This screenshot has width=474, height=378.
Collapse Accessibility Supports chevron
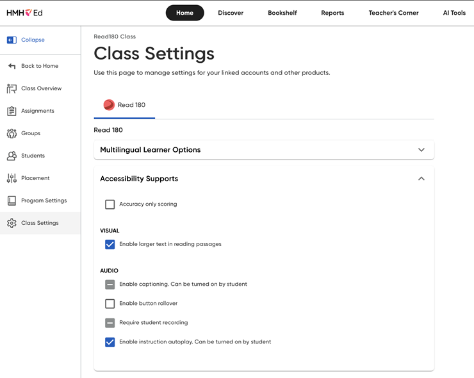421,179
